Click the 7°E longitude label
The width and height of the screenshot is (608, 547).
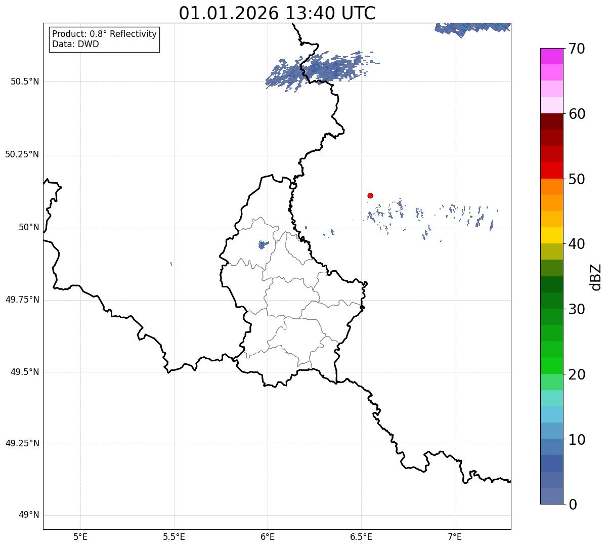click(x=455, y=536)
